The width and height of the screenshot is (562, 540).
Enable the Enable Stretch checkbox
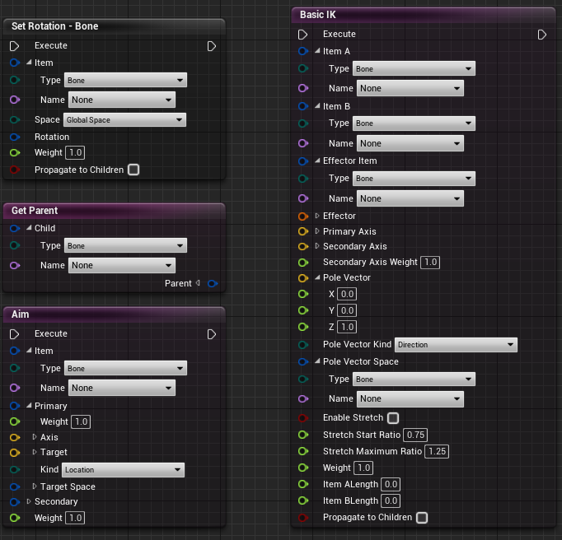(393, 418)
